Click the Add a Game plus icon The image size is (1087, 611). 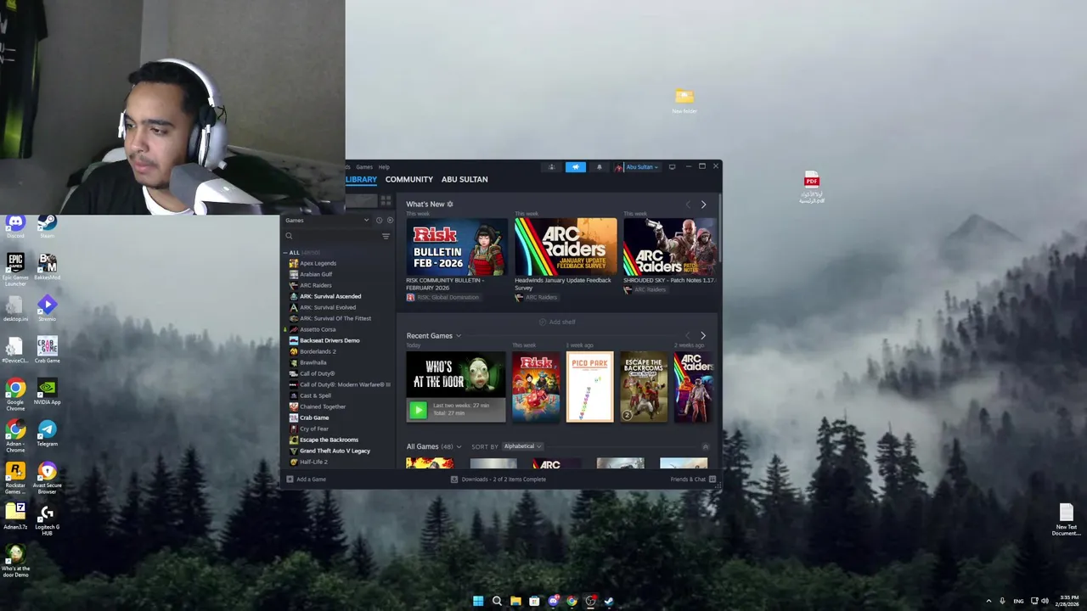[x=290, y=479]
